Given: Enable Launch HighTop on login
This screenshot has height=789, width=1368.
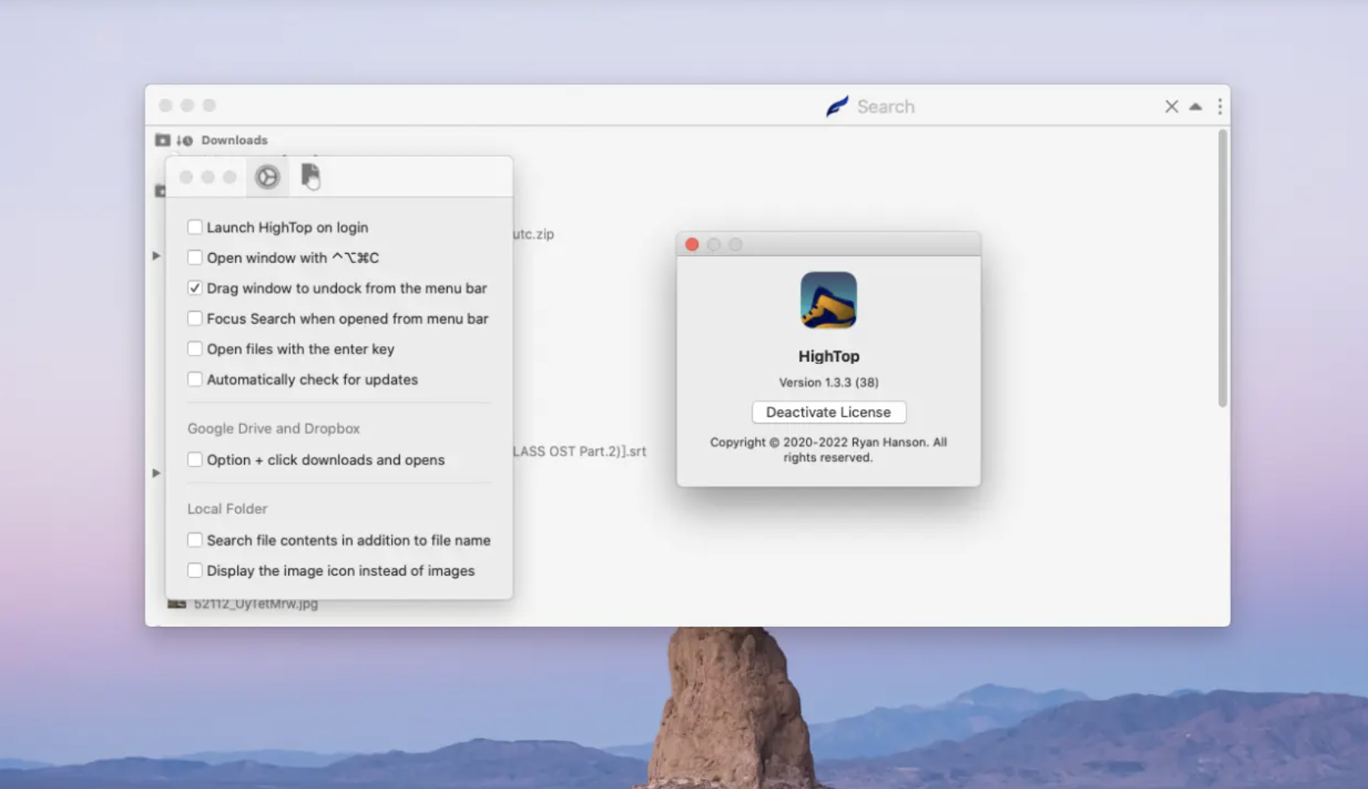Looking at the screenshot, I should (x=195, y=227).
